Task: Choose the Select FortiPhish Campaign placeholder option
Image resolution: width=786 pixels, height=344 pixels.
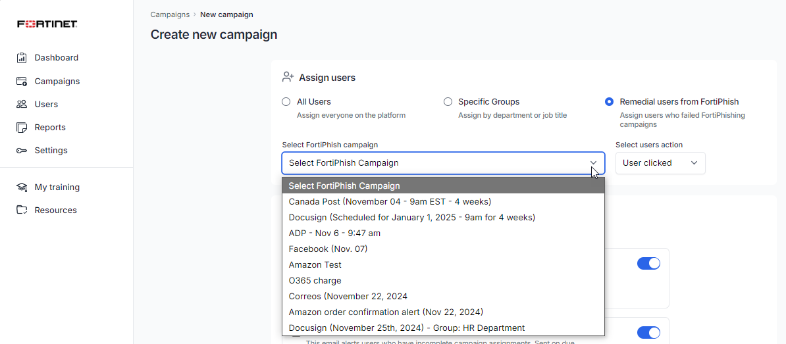Action: tap(443, 185)
